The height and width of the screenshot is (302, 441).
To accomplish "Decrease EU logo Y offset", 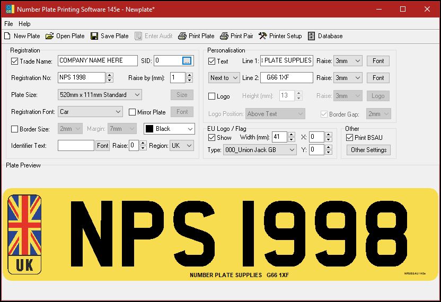I will pyautogui.click(x=329, y=152).
